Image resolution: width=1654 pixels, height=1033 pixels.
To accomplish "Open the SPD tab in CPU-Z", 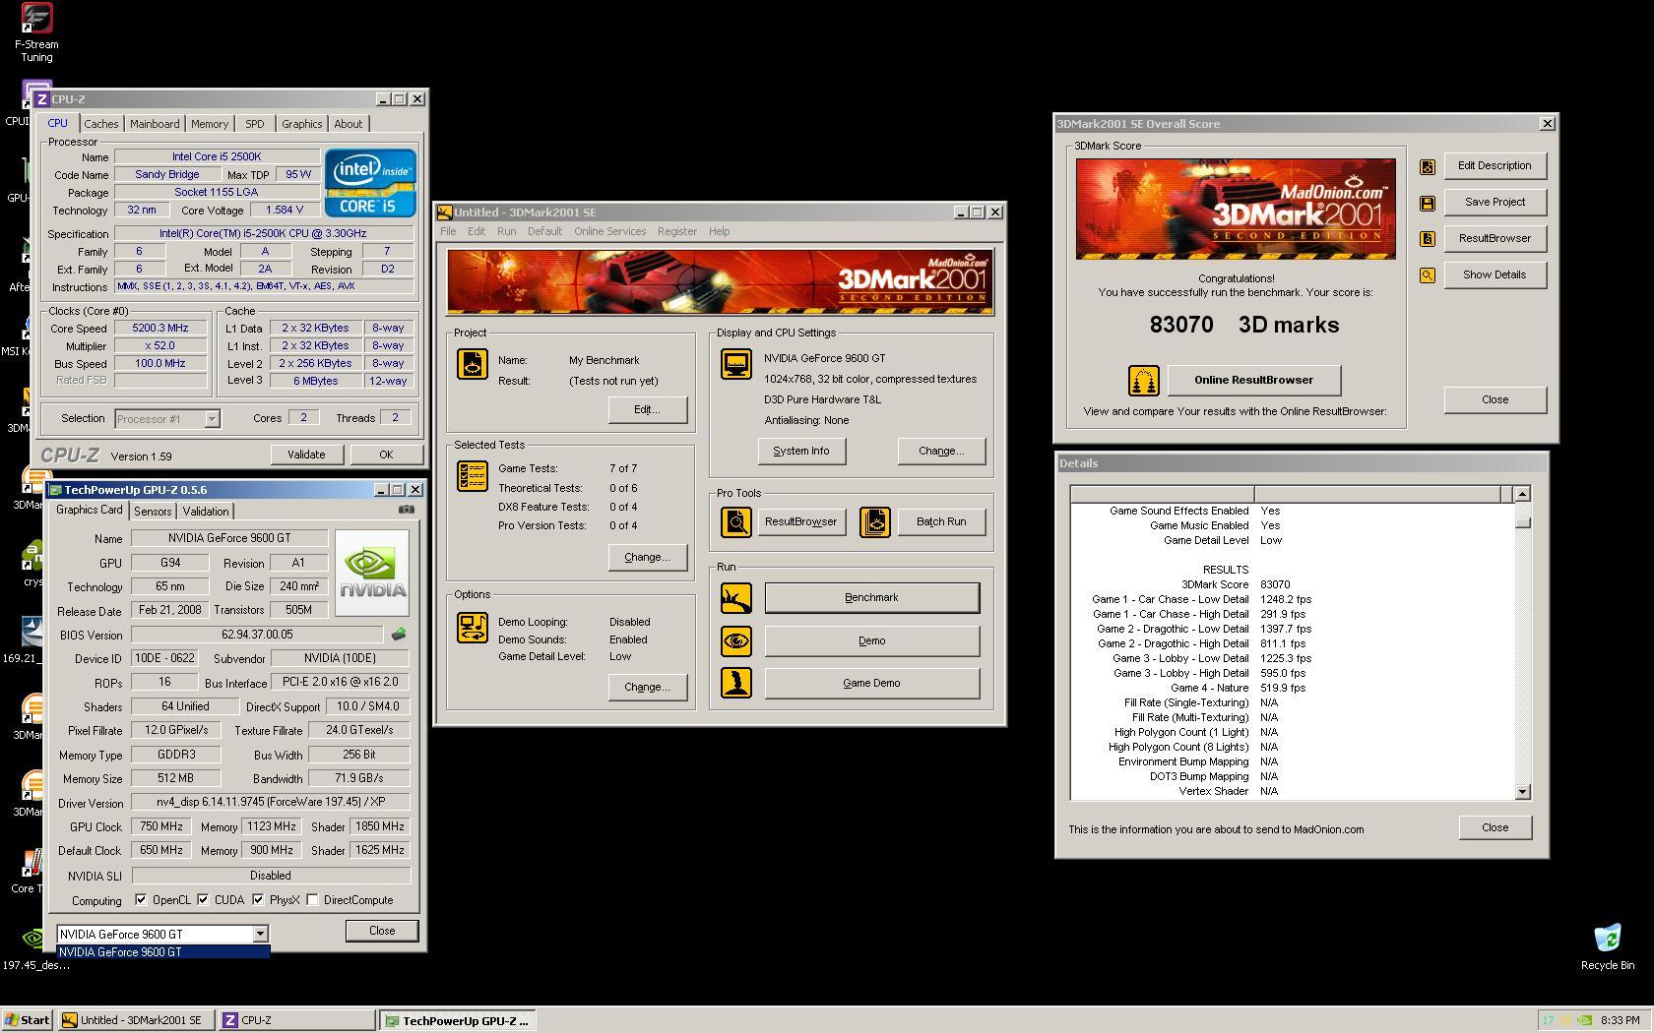I will pyautogui.click(x=255, y=124).
